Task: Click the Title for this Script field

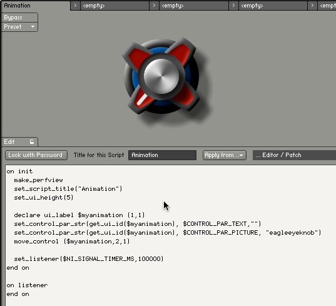Action: click(162, 155)
